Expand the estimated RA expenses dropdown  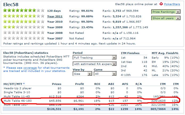(94, 64)
